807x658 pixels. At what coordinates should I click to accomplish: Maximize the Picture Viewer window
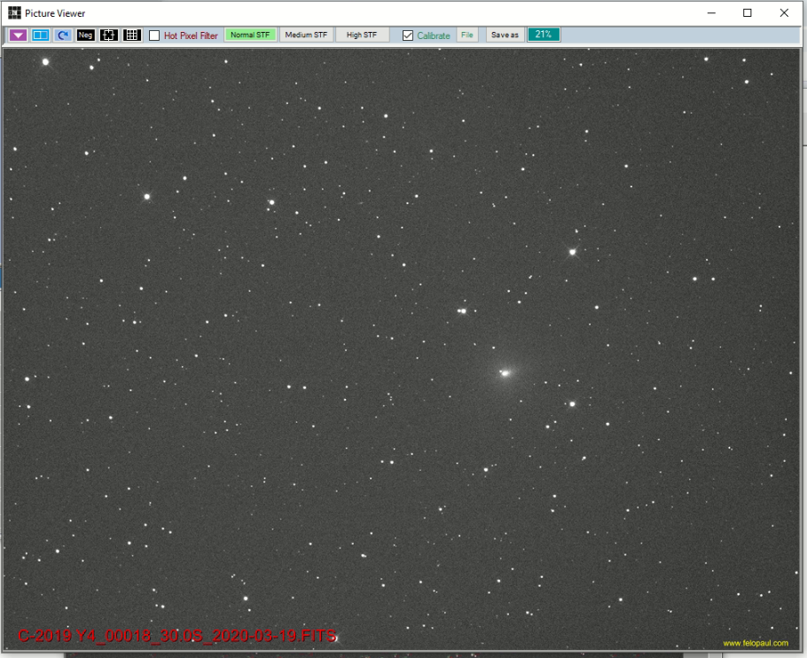tap(747, 13)
